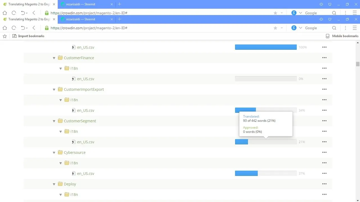The height and width of the screenshot is (202, 360).
Task: Open en_US.csv inside Cybersource's i18n folder
Action: [x=85, y=173]
